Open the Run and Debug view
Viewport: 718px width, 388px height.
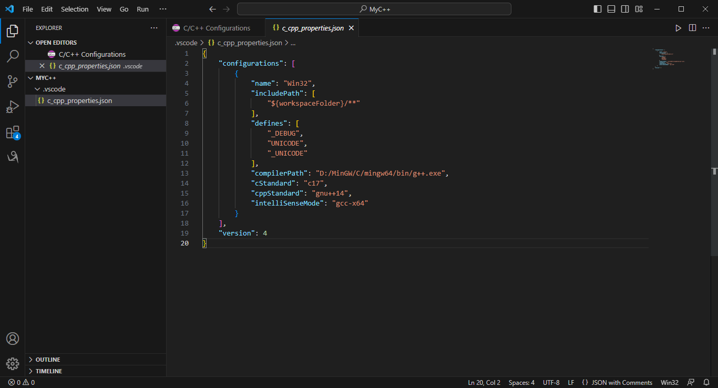coord(13,107)
